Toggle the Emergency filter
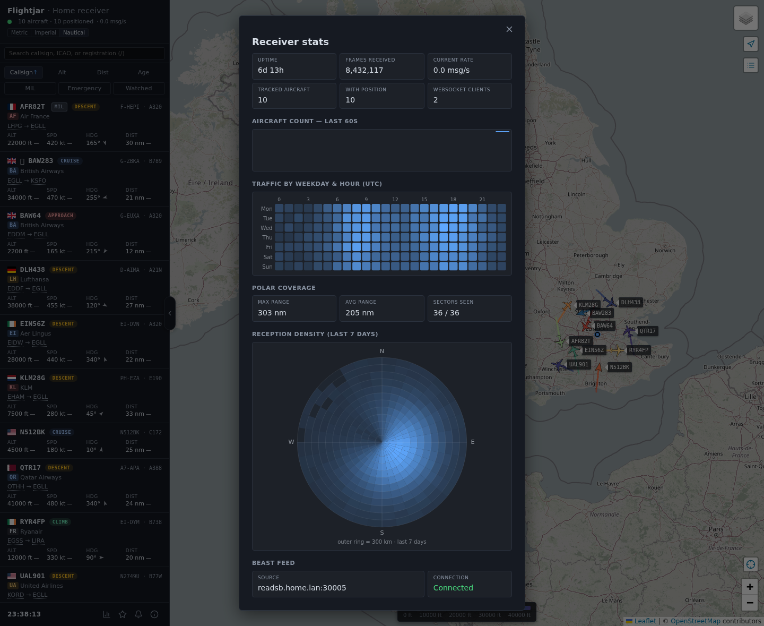 (84, 88)
